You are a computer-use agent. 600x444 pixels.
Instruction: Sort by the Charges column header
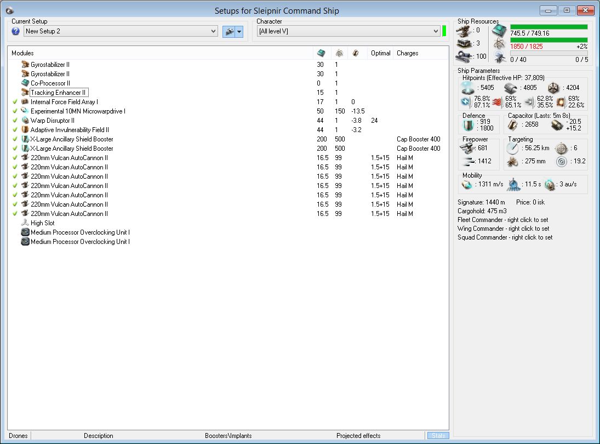point(407,53)
